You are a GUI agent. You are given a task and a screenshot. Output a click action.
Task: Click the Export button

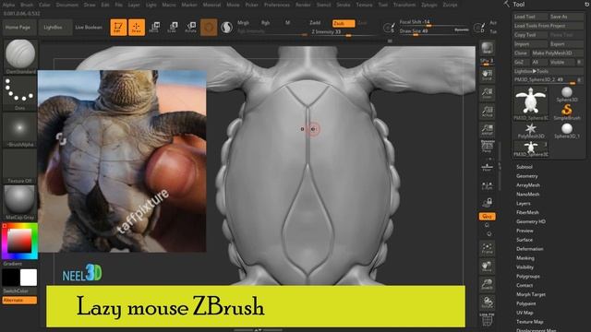click(x=566, y=44)
